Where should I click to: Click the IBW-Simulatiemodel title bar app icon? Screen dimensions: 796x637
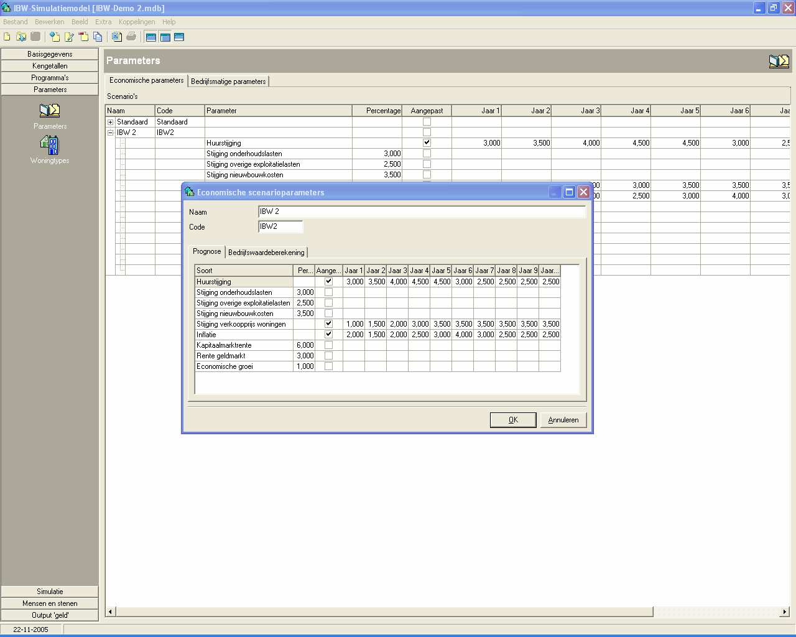[x=6, y=8]
